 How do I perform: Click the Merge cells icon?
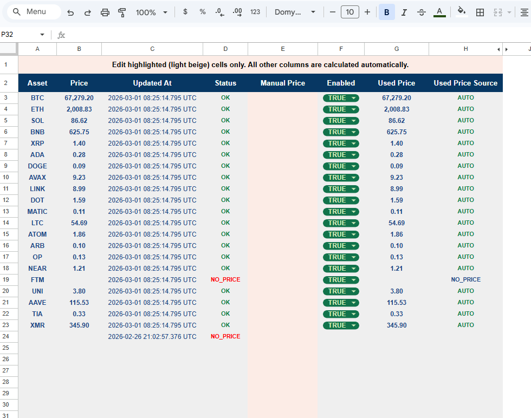click(x=499, y=11)
